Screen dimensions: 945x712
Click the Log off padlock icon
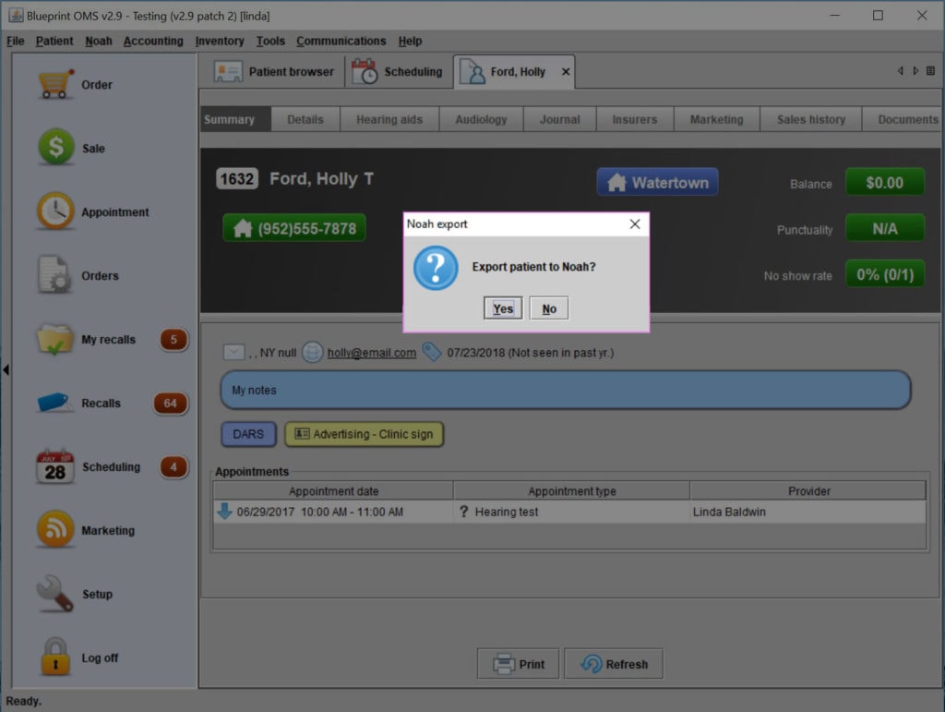tap(54, 658)
